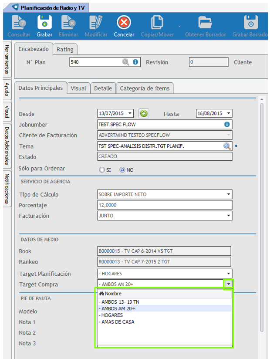
Task: Click the Obtener Borrador folder icon
Action: pos(205,22)
